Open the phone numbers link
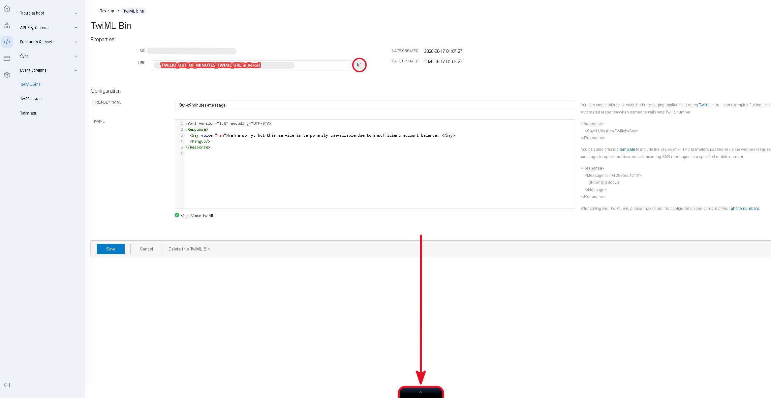This screenshot has width=771, height=398. pos(745,209)
